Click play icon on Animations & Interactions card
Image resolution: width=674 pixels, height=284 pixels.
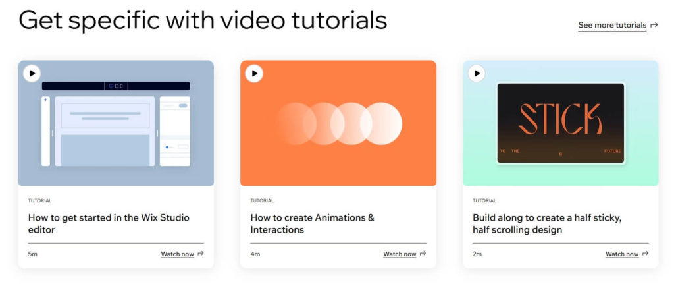254,74
